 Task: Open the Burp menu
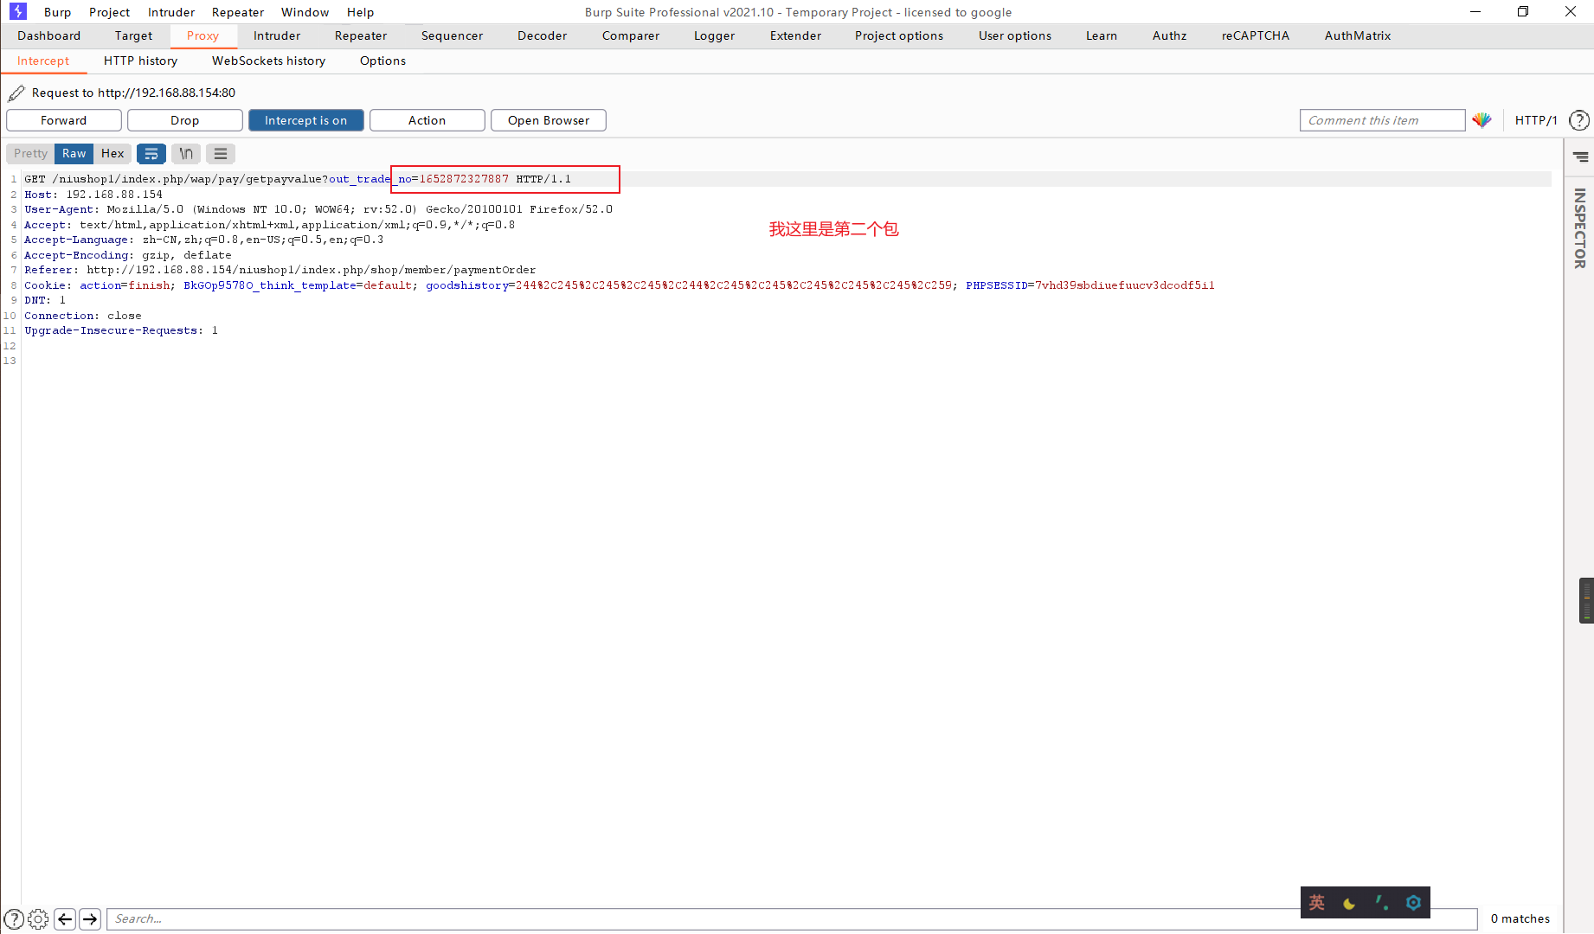pyautogui.click(x=57, y=12)
